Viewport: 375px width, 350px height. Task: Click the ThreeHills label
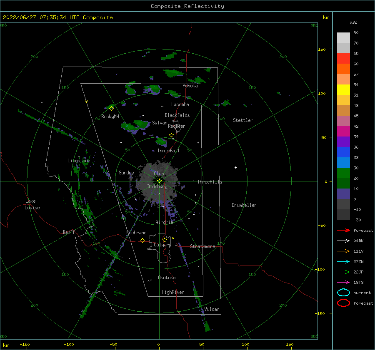[x=210, y=182]
